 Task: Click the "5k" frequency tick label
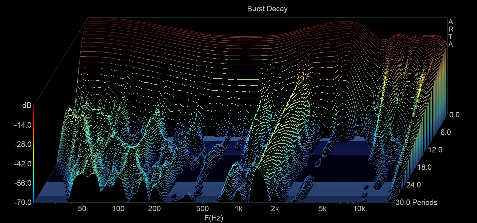point(323,208)
